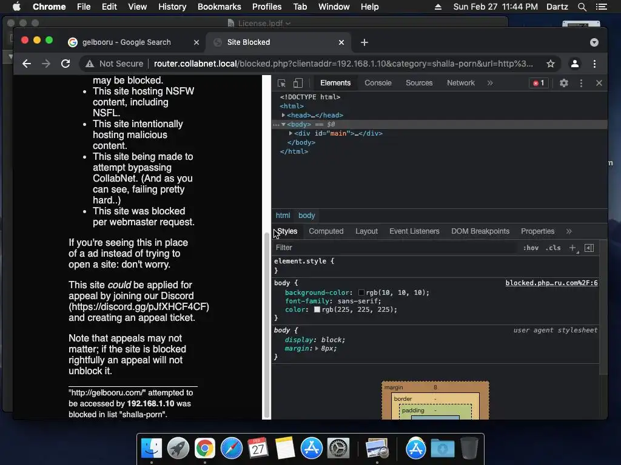Click the html breadcrumb item
The width and height of the screenshot is (621, 465).
point(283,216)
